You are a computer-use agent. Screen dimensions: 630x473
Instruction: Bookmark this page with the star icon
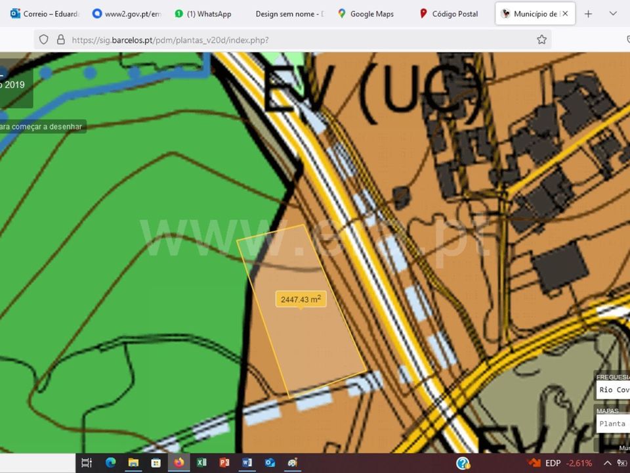click(541, 39)
